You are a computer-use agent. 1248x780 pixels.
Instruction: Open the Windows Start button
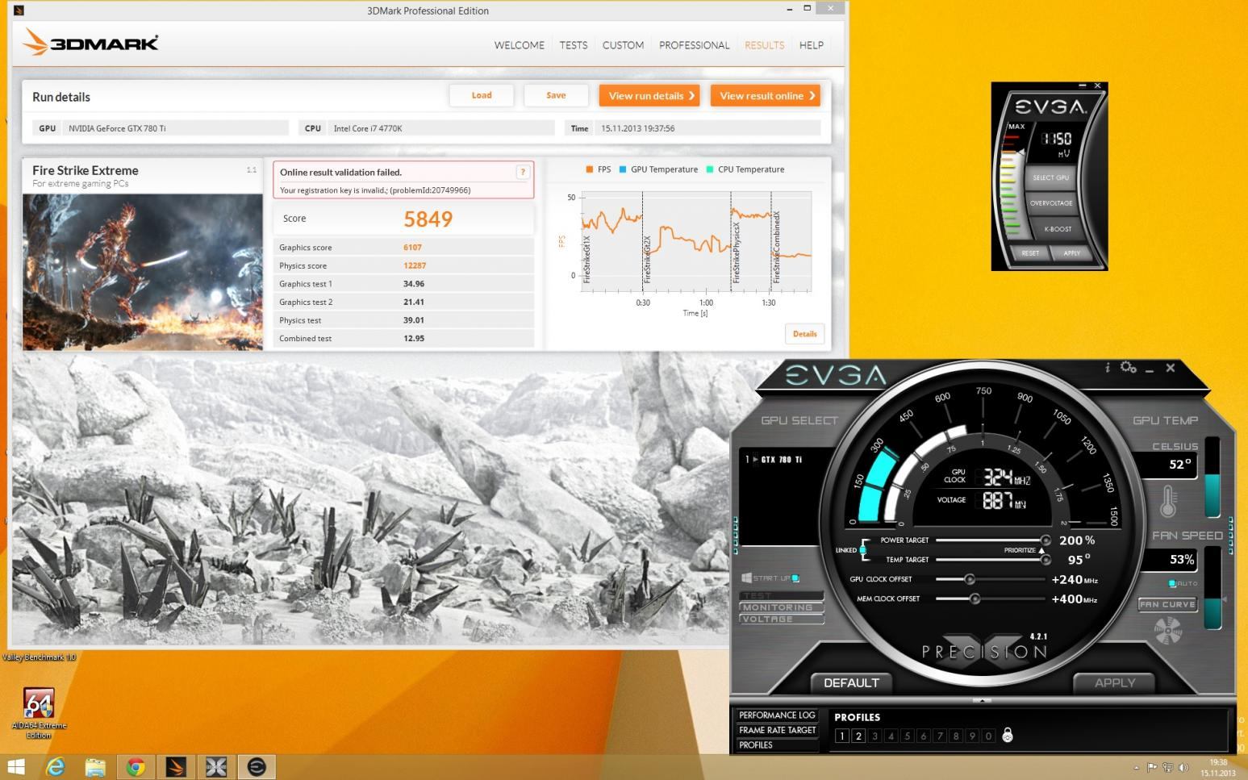[15, 766]
